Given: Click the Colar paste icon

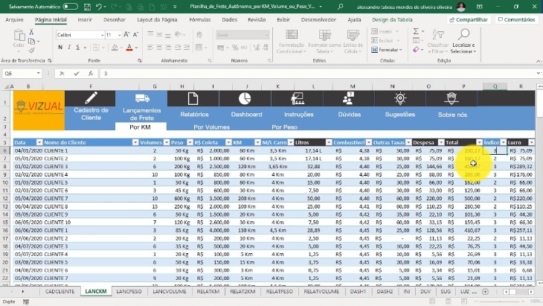Looking at the screenshot, I should point(19,36).
